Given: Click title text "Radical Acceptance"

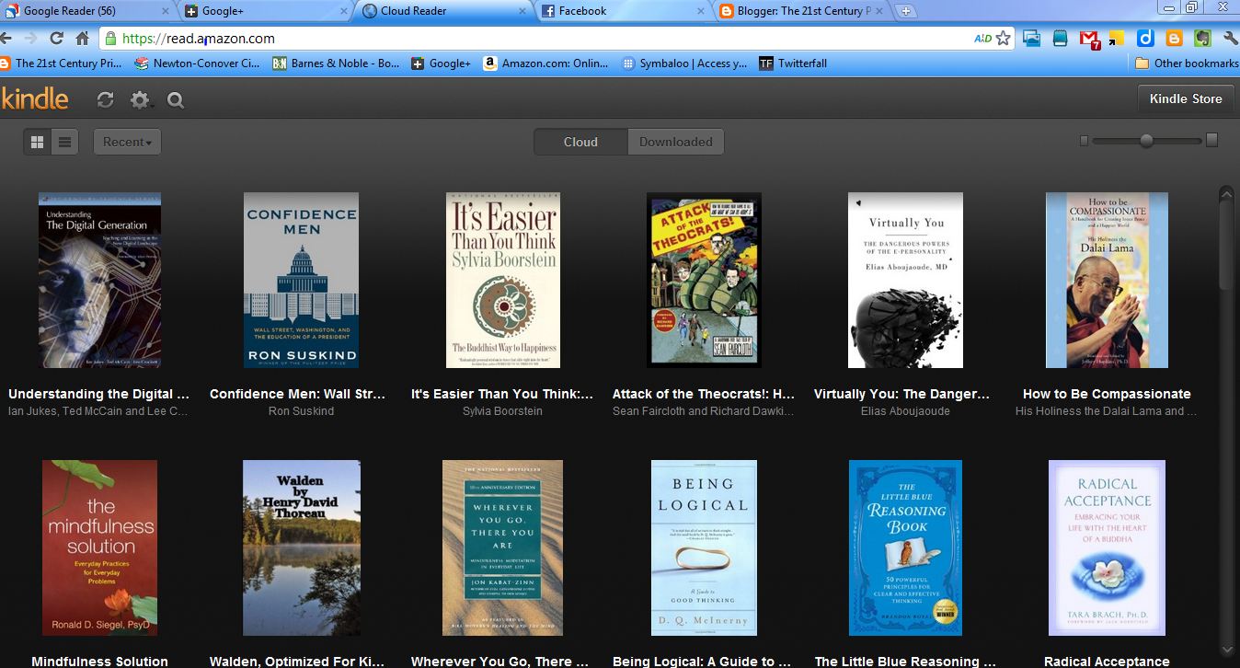Looking at the screenshot, I should coord(1107,662).
